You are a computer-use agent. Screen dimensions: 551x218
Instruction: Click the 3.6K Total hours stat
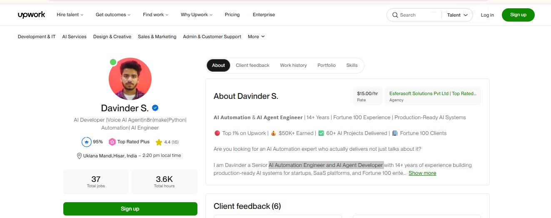coord(164,181)
